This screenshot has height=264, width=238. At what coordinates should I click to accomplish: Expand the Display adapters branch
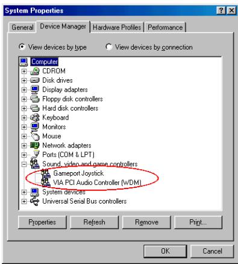[24, 90]
